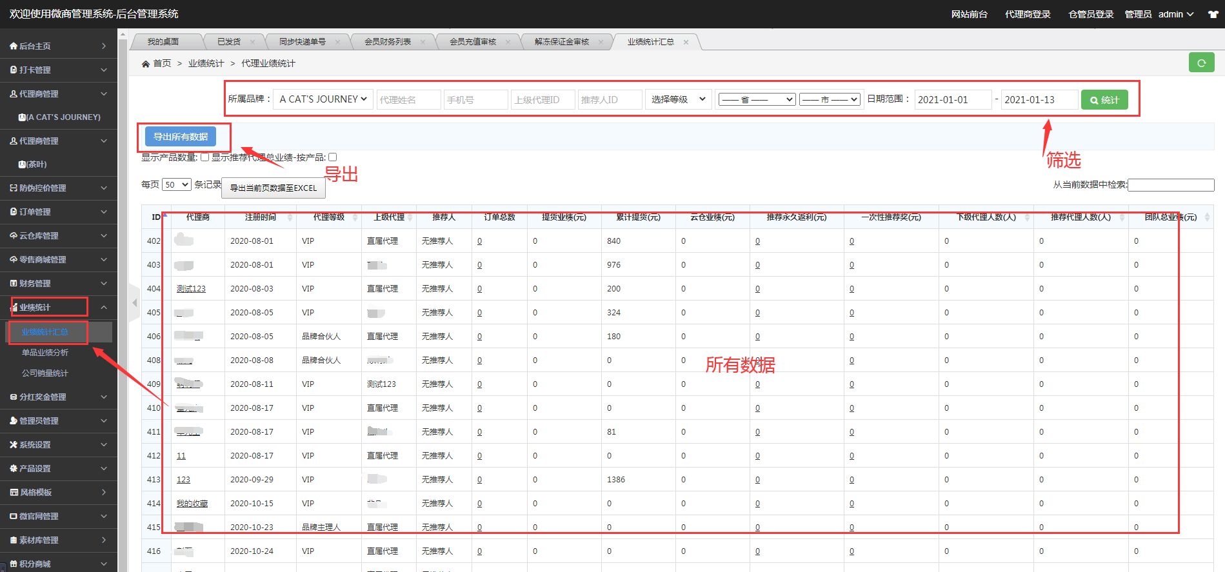Click the 代理姓名 input field
1225x572 pixels.
point(408,99)
